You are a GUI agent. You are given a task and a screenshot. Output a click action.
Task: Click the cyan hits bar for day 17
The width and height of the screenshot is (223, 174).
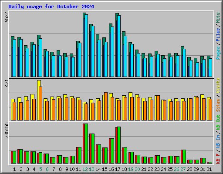[x=119, y=46]
